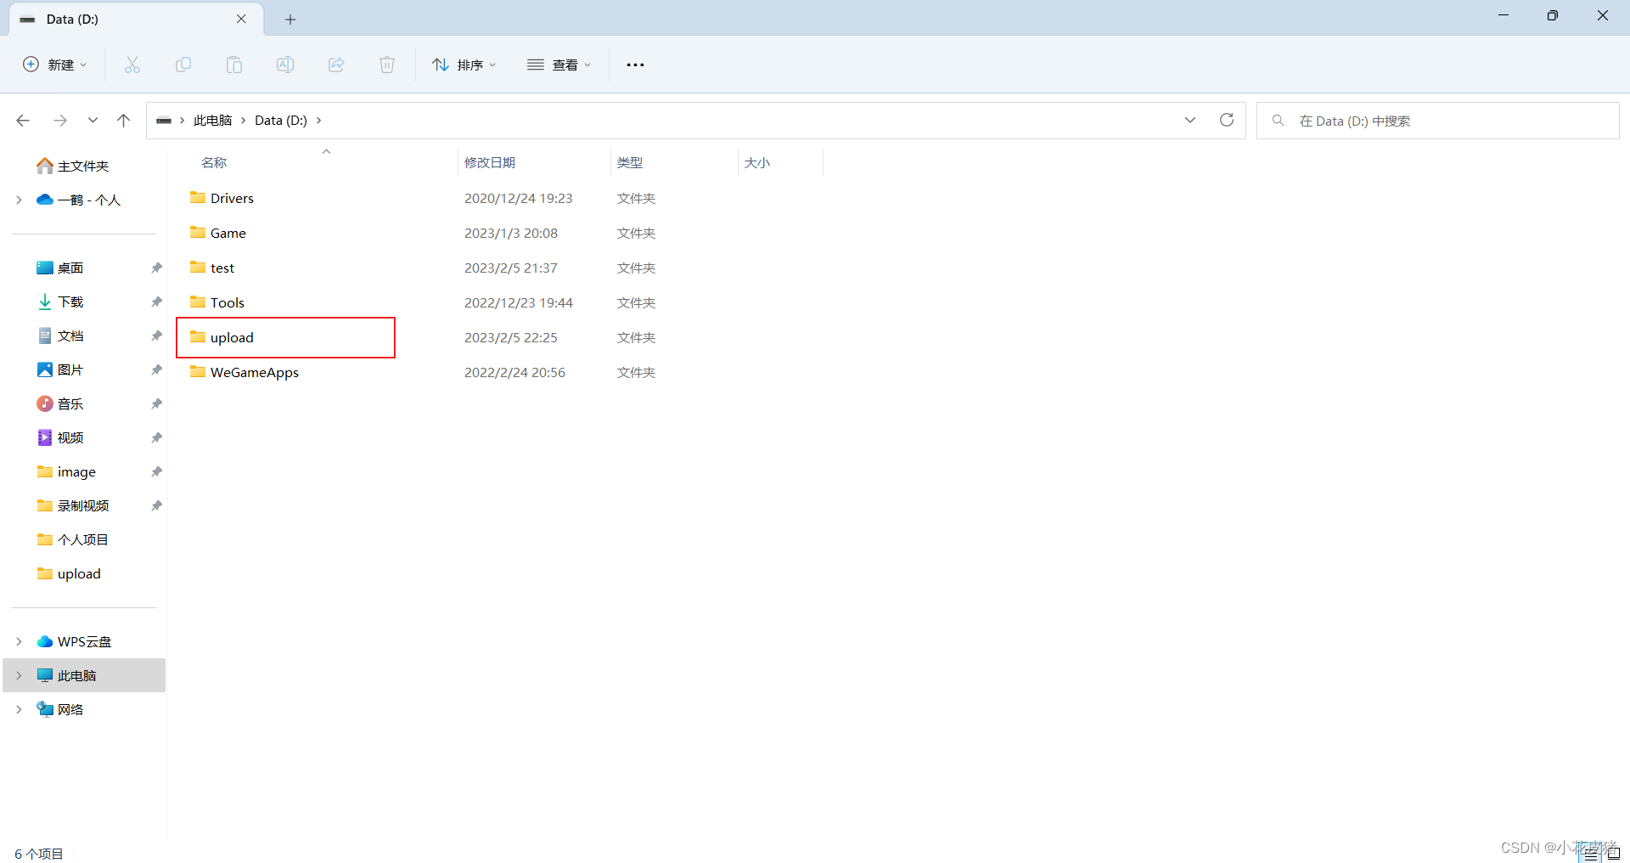
Task: Select the Game folder
Action: pos(228,233)
